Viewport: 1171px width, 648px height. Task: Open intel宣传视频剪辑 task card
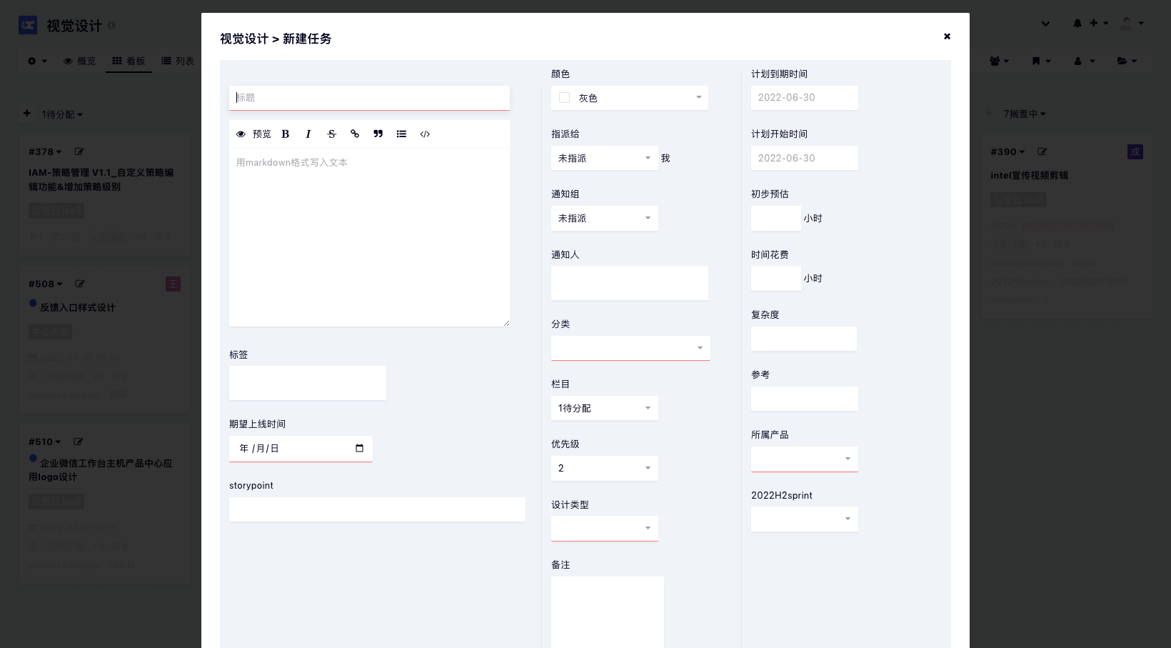1029,175
